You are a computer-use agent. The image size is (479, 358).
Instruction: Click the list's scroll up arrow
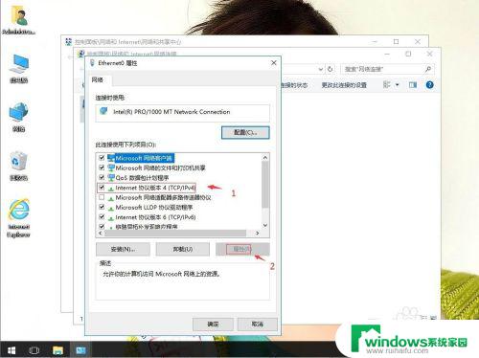pos(265,157)
